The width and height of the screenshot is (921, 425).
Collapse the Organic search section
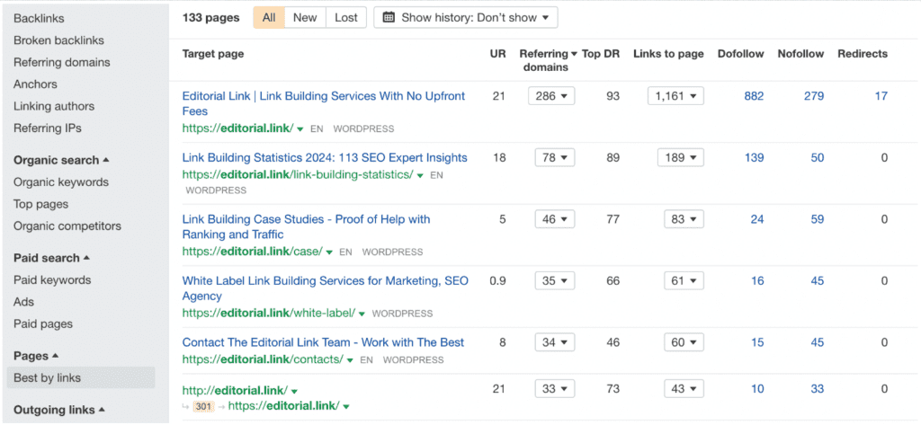[61, 160]
